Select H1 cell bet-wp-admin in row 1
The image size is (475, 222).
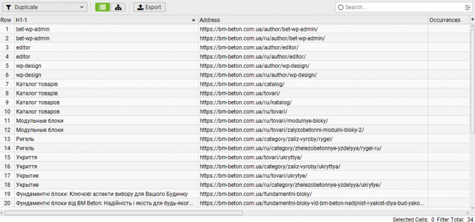click(106, 30)
